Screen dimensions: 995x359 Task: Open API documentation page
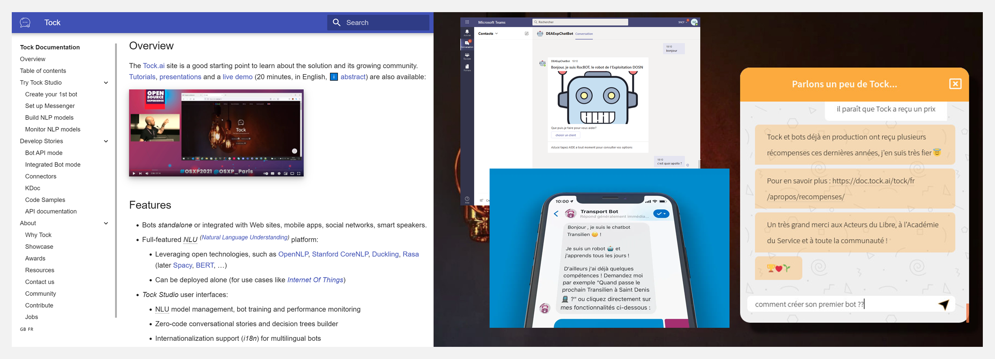coord(51,212)
